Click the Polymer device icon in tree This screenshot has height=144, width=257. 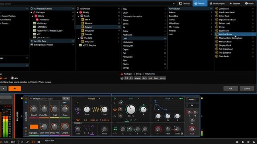point(83,27)
